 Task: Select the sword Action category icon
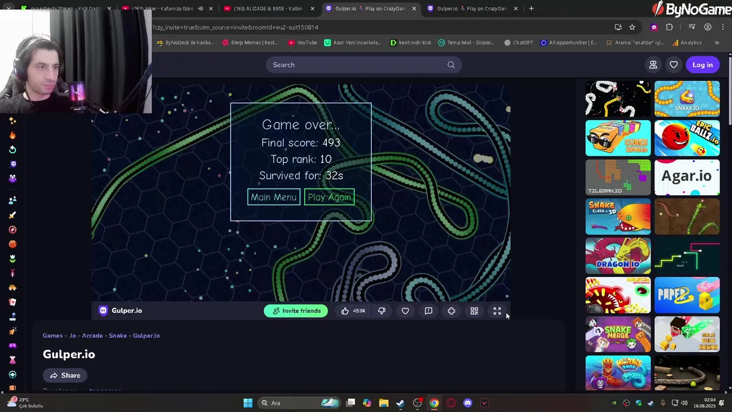coord(13,215)
